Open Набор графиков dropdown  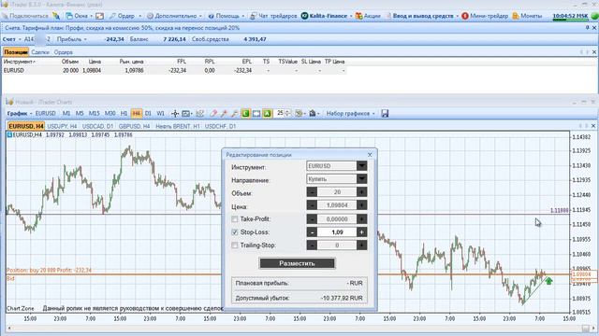pyautogui.click(x=351, y=114)
